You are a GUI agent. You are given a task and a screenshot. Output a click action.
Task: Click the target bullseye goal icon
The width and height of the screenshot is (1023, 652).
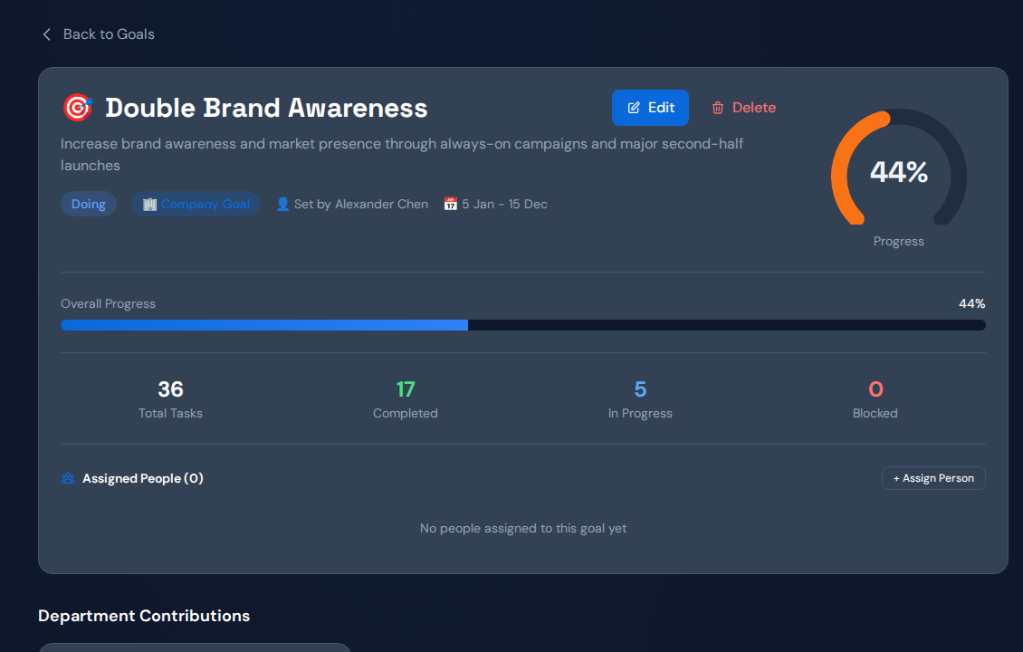point(78,108)
